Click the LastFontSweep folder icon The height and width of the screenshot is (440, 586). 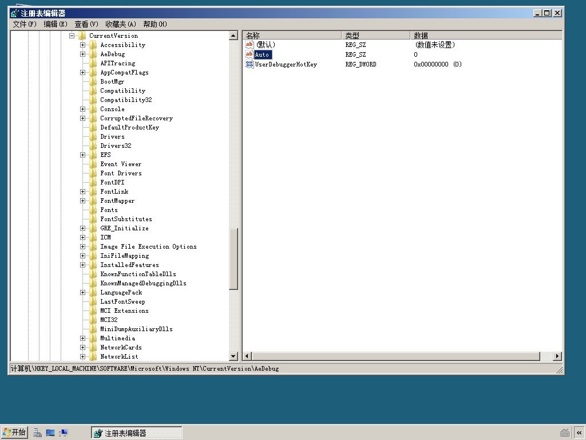point(93,301)
